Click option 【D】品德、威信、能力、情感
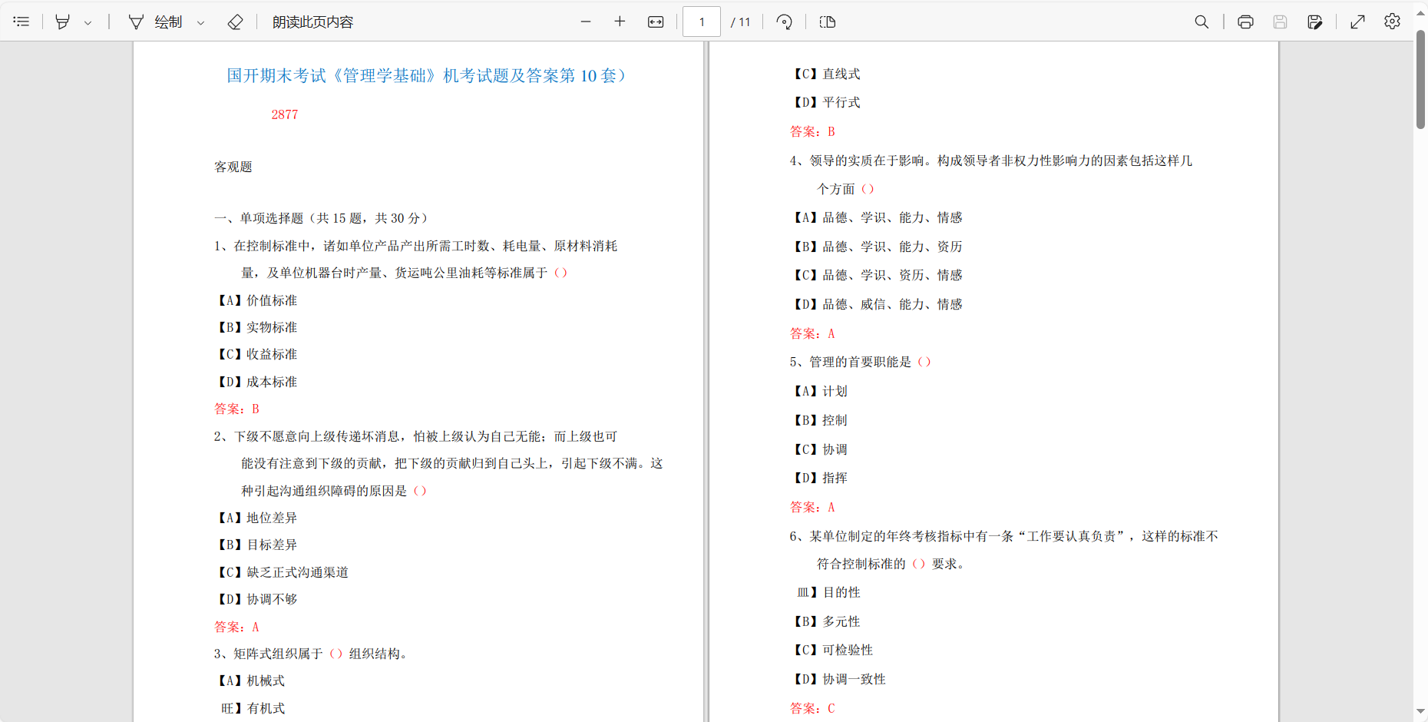 click(x=877, y=304)
